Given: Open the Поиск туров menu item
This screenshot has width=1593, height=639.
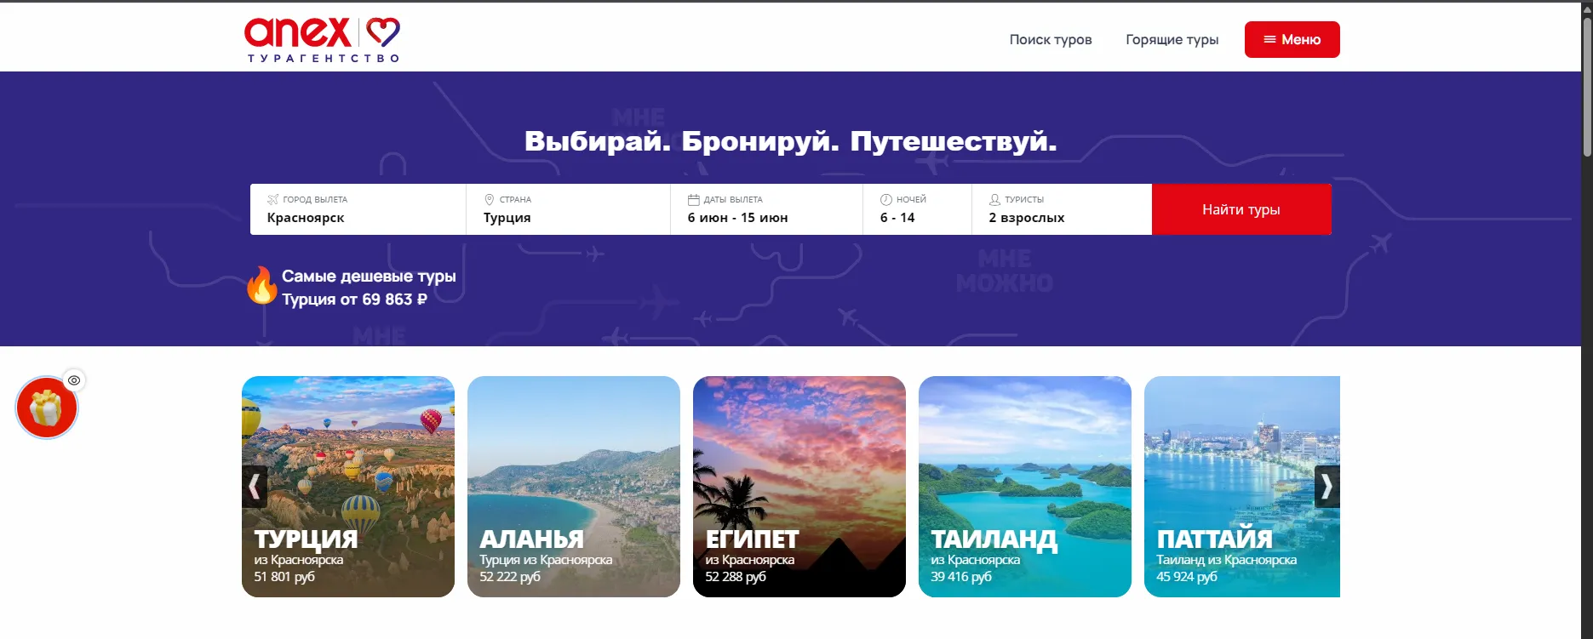Looking at the screenshot, I should click(x=1051, y=39).
